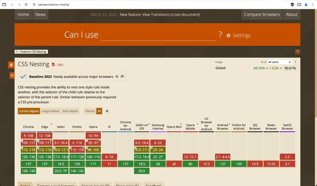
Task: Click the Baseline feedback flag icon
Action: tap(122, 77)
